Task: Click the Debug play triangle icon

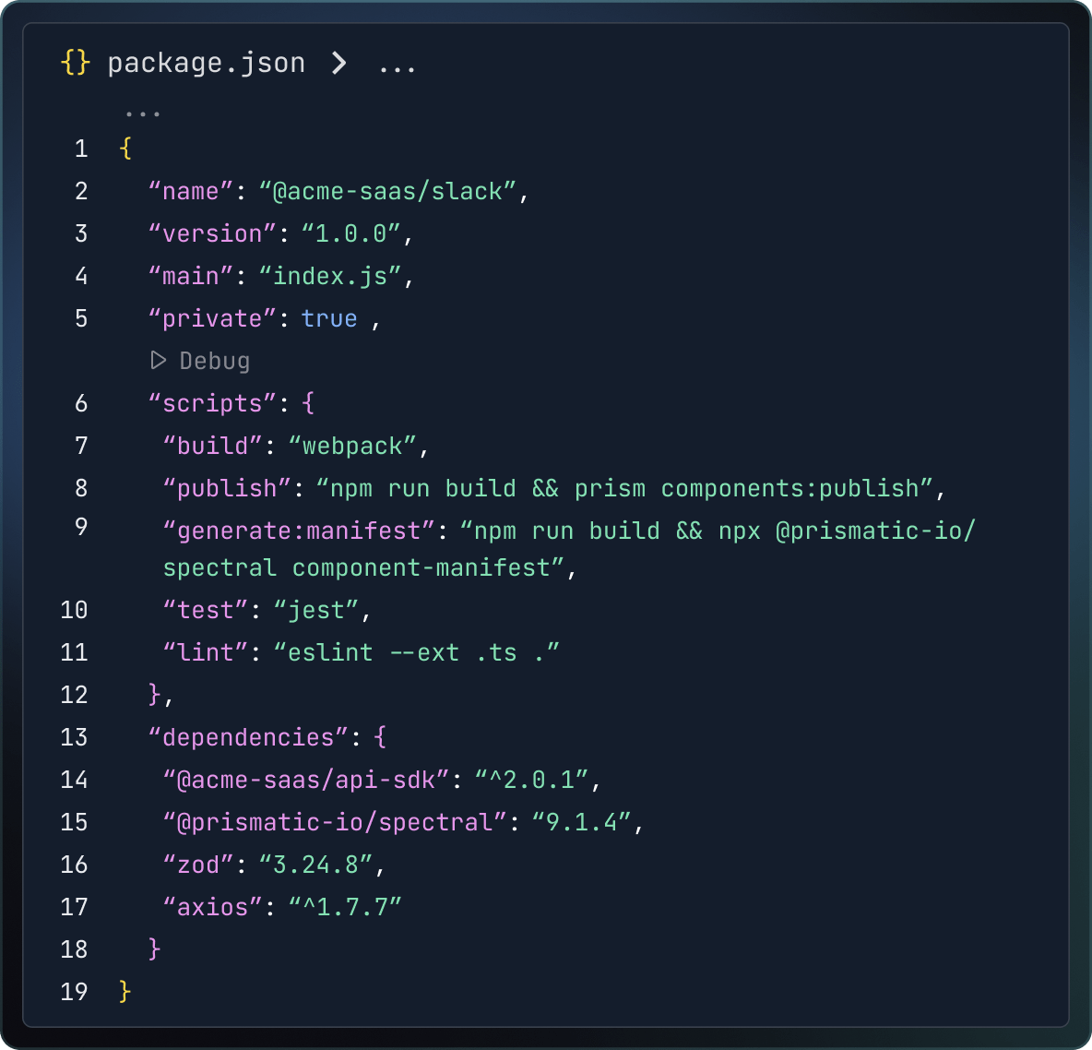Action: 159,360
